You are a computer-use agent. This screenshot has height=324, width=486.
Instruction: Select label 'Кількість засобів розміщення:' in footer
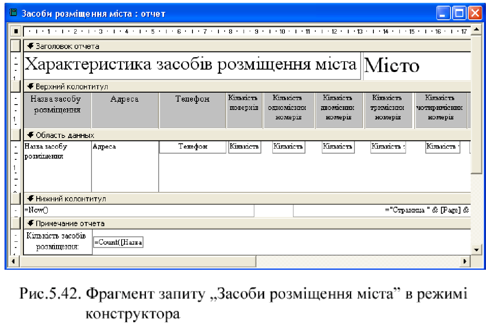(x=58, y=242)
